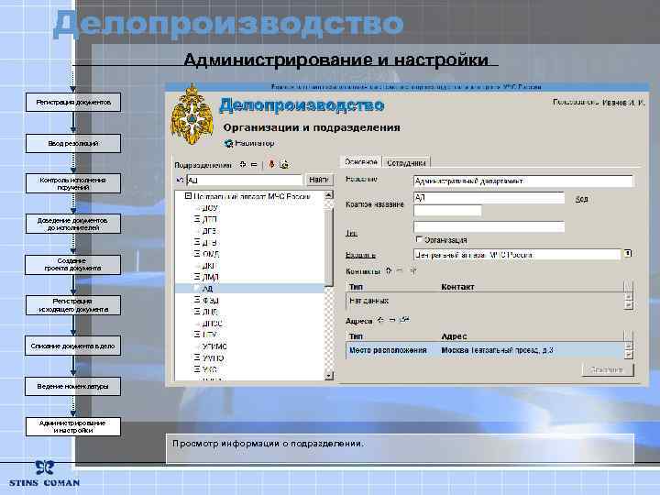The width and height of the screenshot is (660, 495).
Task: Click the Доведение документов до исполнителей box
Action: [73, 224]
